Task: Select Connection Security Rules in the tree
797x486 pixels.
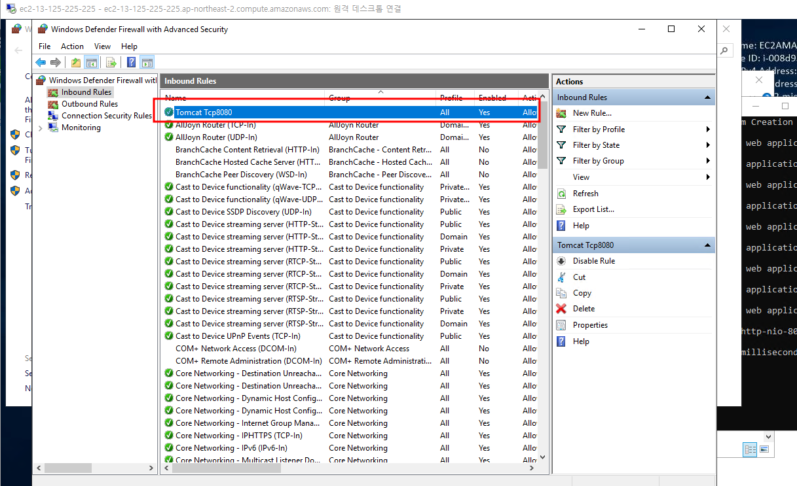Action: [x=106, y=116]
